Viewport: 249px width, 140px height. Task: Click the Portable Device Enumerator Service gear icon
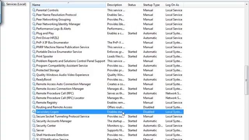click(34, 52)
